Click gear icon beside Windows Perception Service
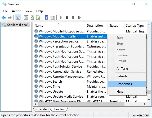Screen dimensions: 152x118 [36, 41]
